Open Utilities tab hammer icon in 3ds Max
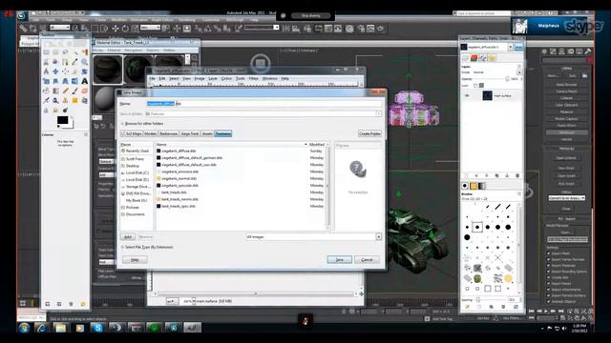Screen dimensions: 611x343 [x=588, y=51]
